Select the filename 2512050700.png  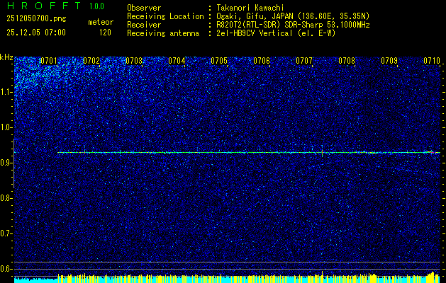pyautogui.click(x=36, y=19)
